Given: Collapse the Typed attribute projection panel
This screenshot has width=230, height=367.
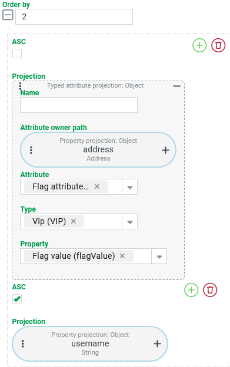Looking at the screenshot, I should [176, 86].
